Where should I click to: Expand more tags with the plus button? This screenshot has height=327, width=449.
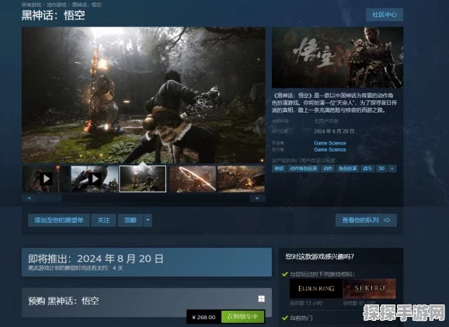[392, 169]
